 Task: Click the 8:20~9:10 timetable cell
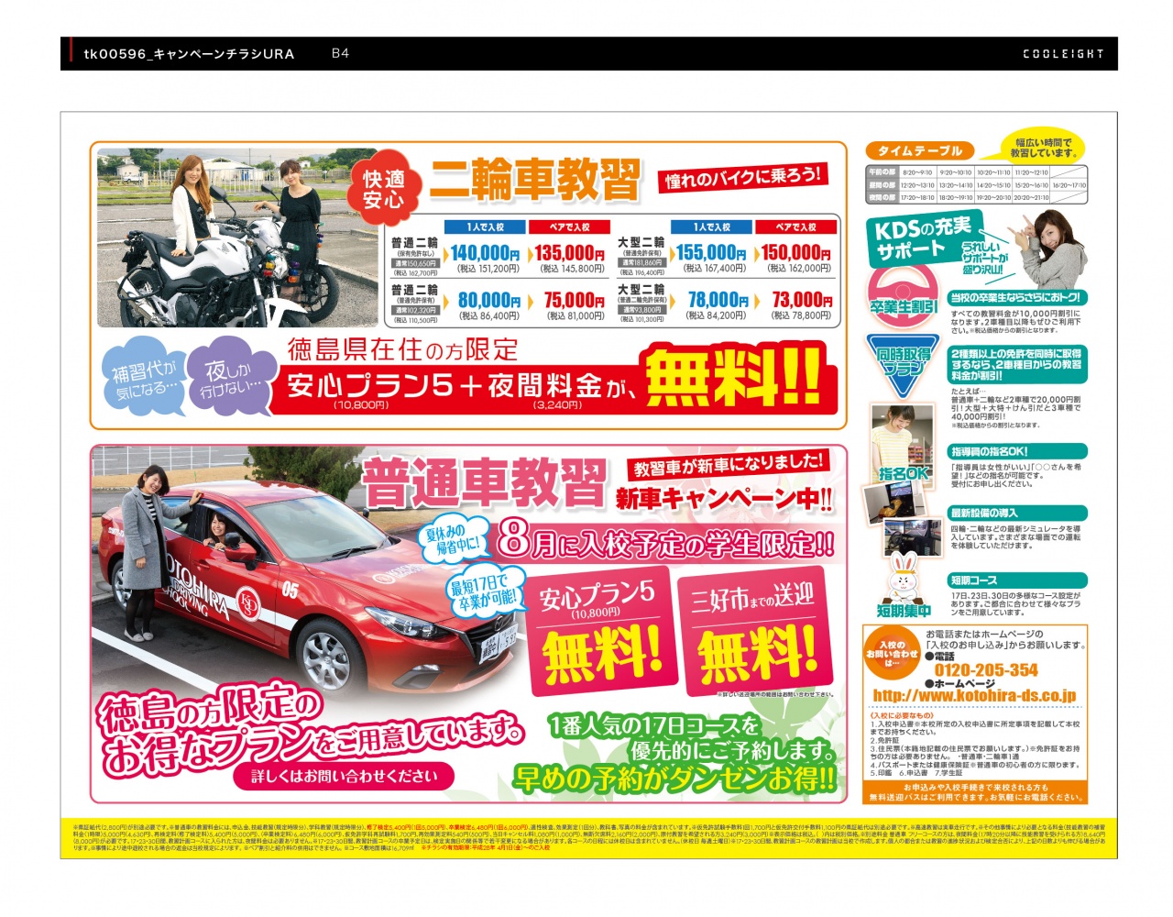917,172
